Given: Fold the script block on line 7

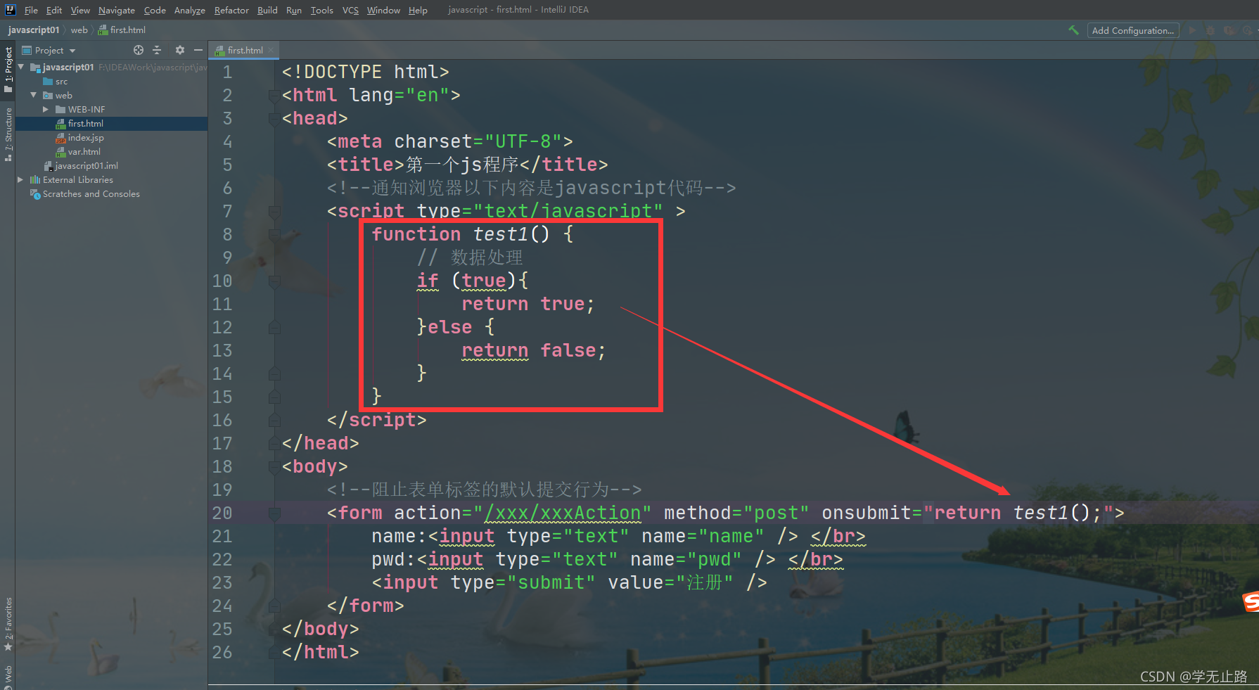Looking at the screenshot, I should coord(274,212).
